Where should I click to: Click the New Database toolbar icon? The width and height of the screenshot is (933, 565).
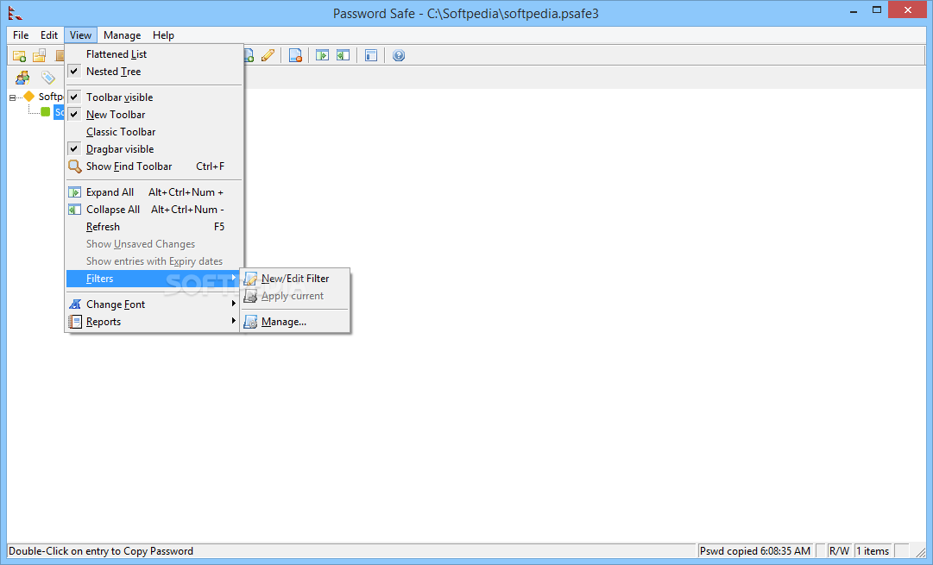click(x=19, y=56)
